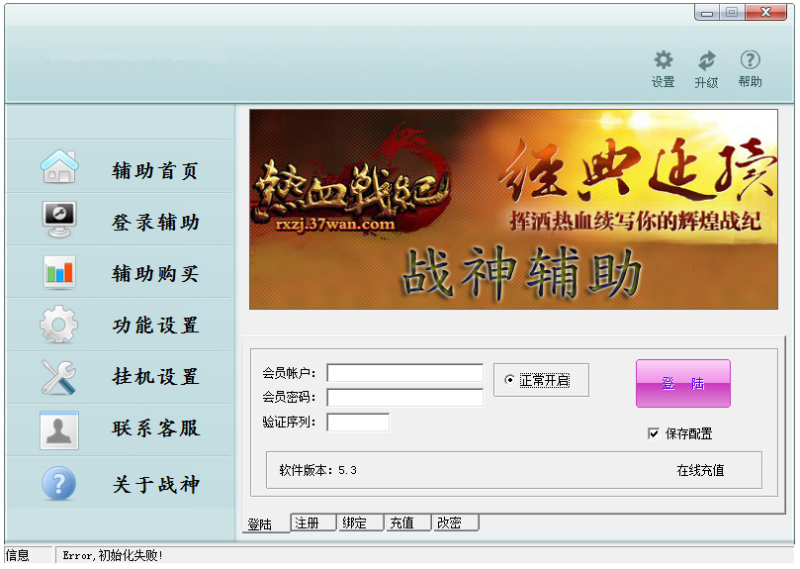Click the person icon for 联系客服
The height and width of the screenshot is (569, 800).
[59, 430]
